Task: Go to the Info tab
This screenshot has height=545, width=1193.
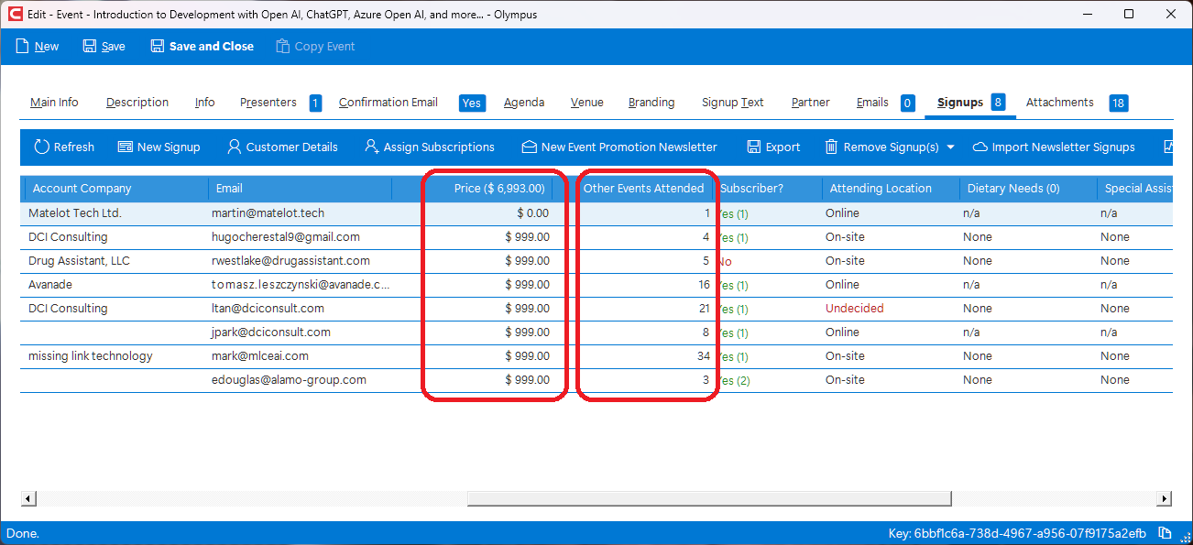Action: point(204,103)
